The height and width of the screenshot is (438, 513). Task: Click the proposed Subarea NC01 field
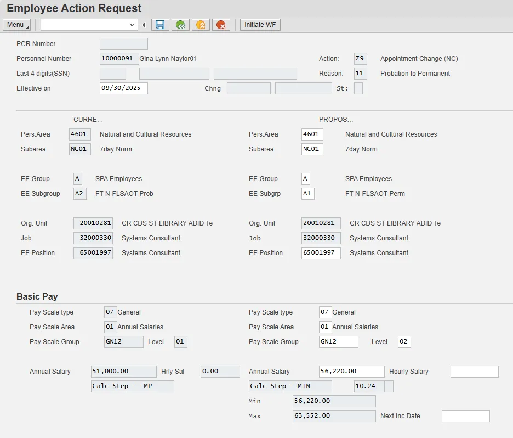(x=312, y=149)
